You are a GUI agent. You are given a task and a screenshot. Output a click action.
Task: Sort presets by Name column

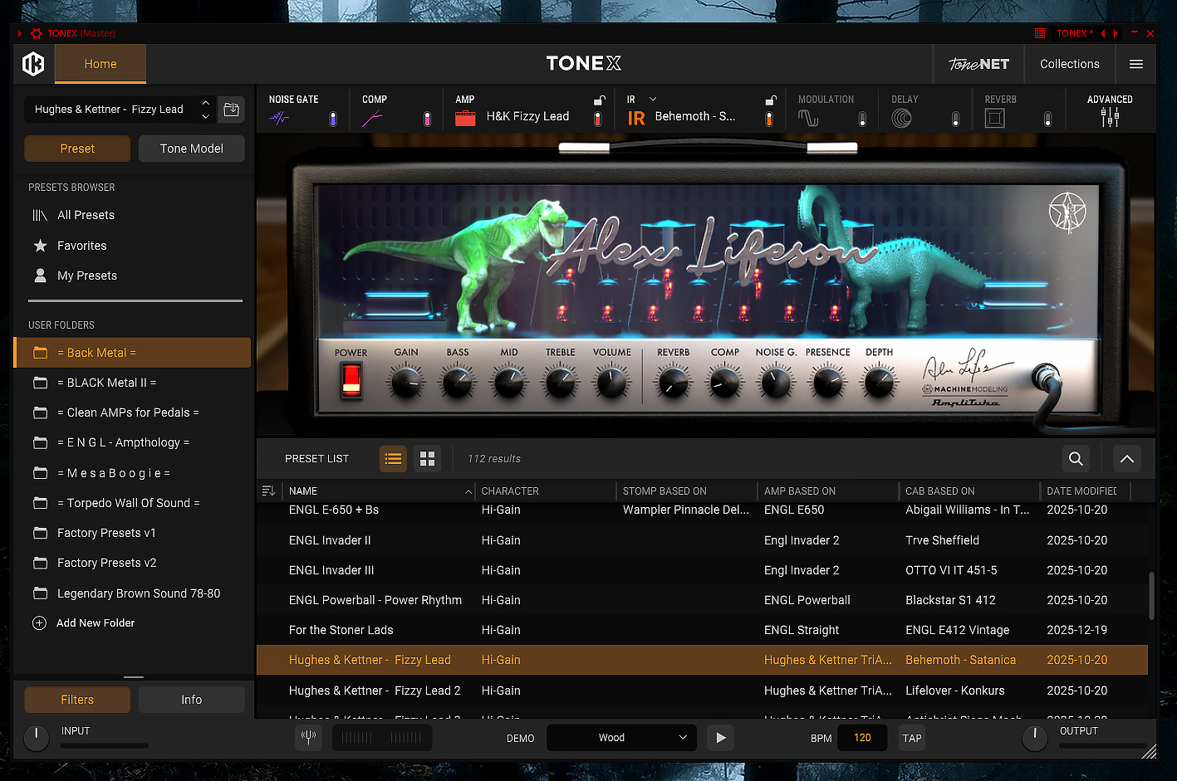click(379, 491)
